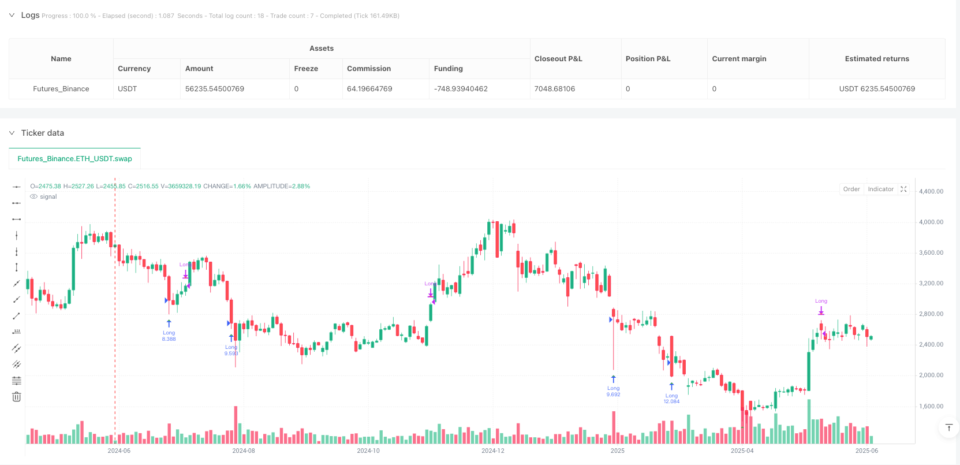Screen dimensions: 960x465
Task: Click the Closeout P&L column header
Action: point(558,59)
